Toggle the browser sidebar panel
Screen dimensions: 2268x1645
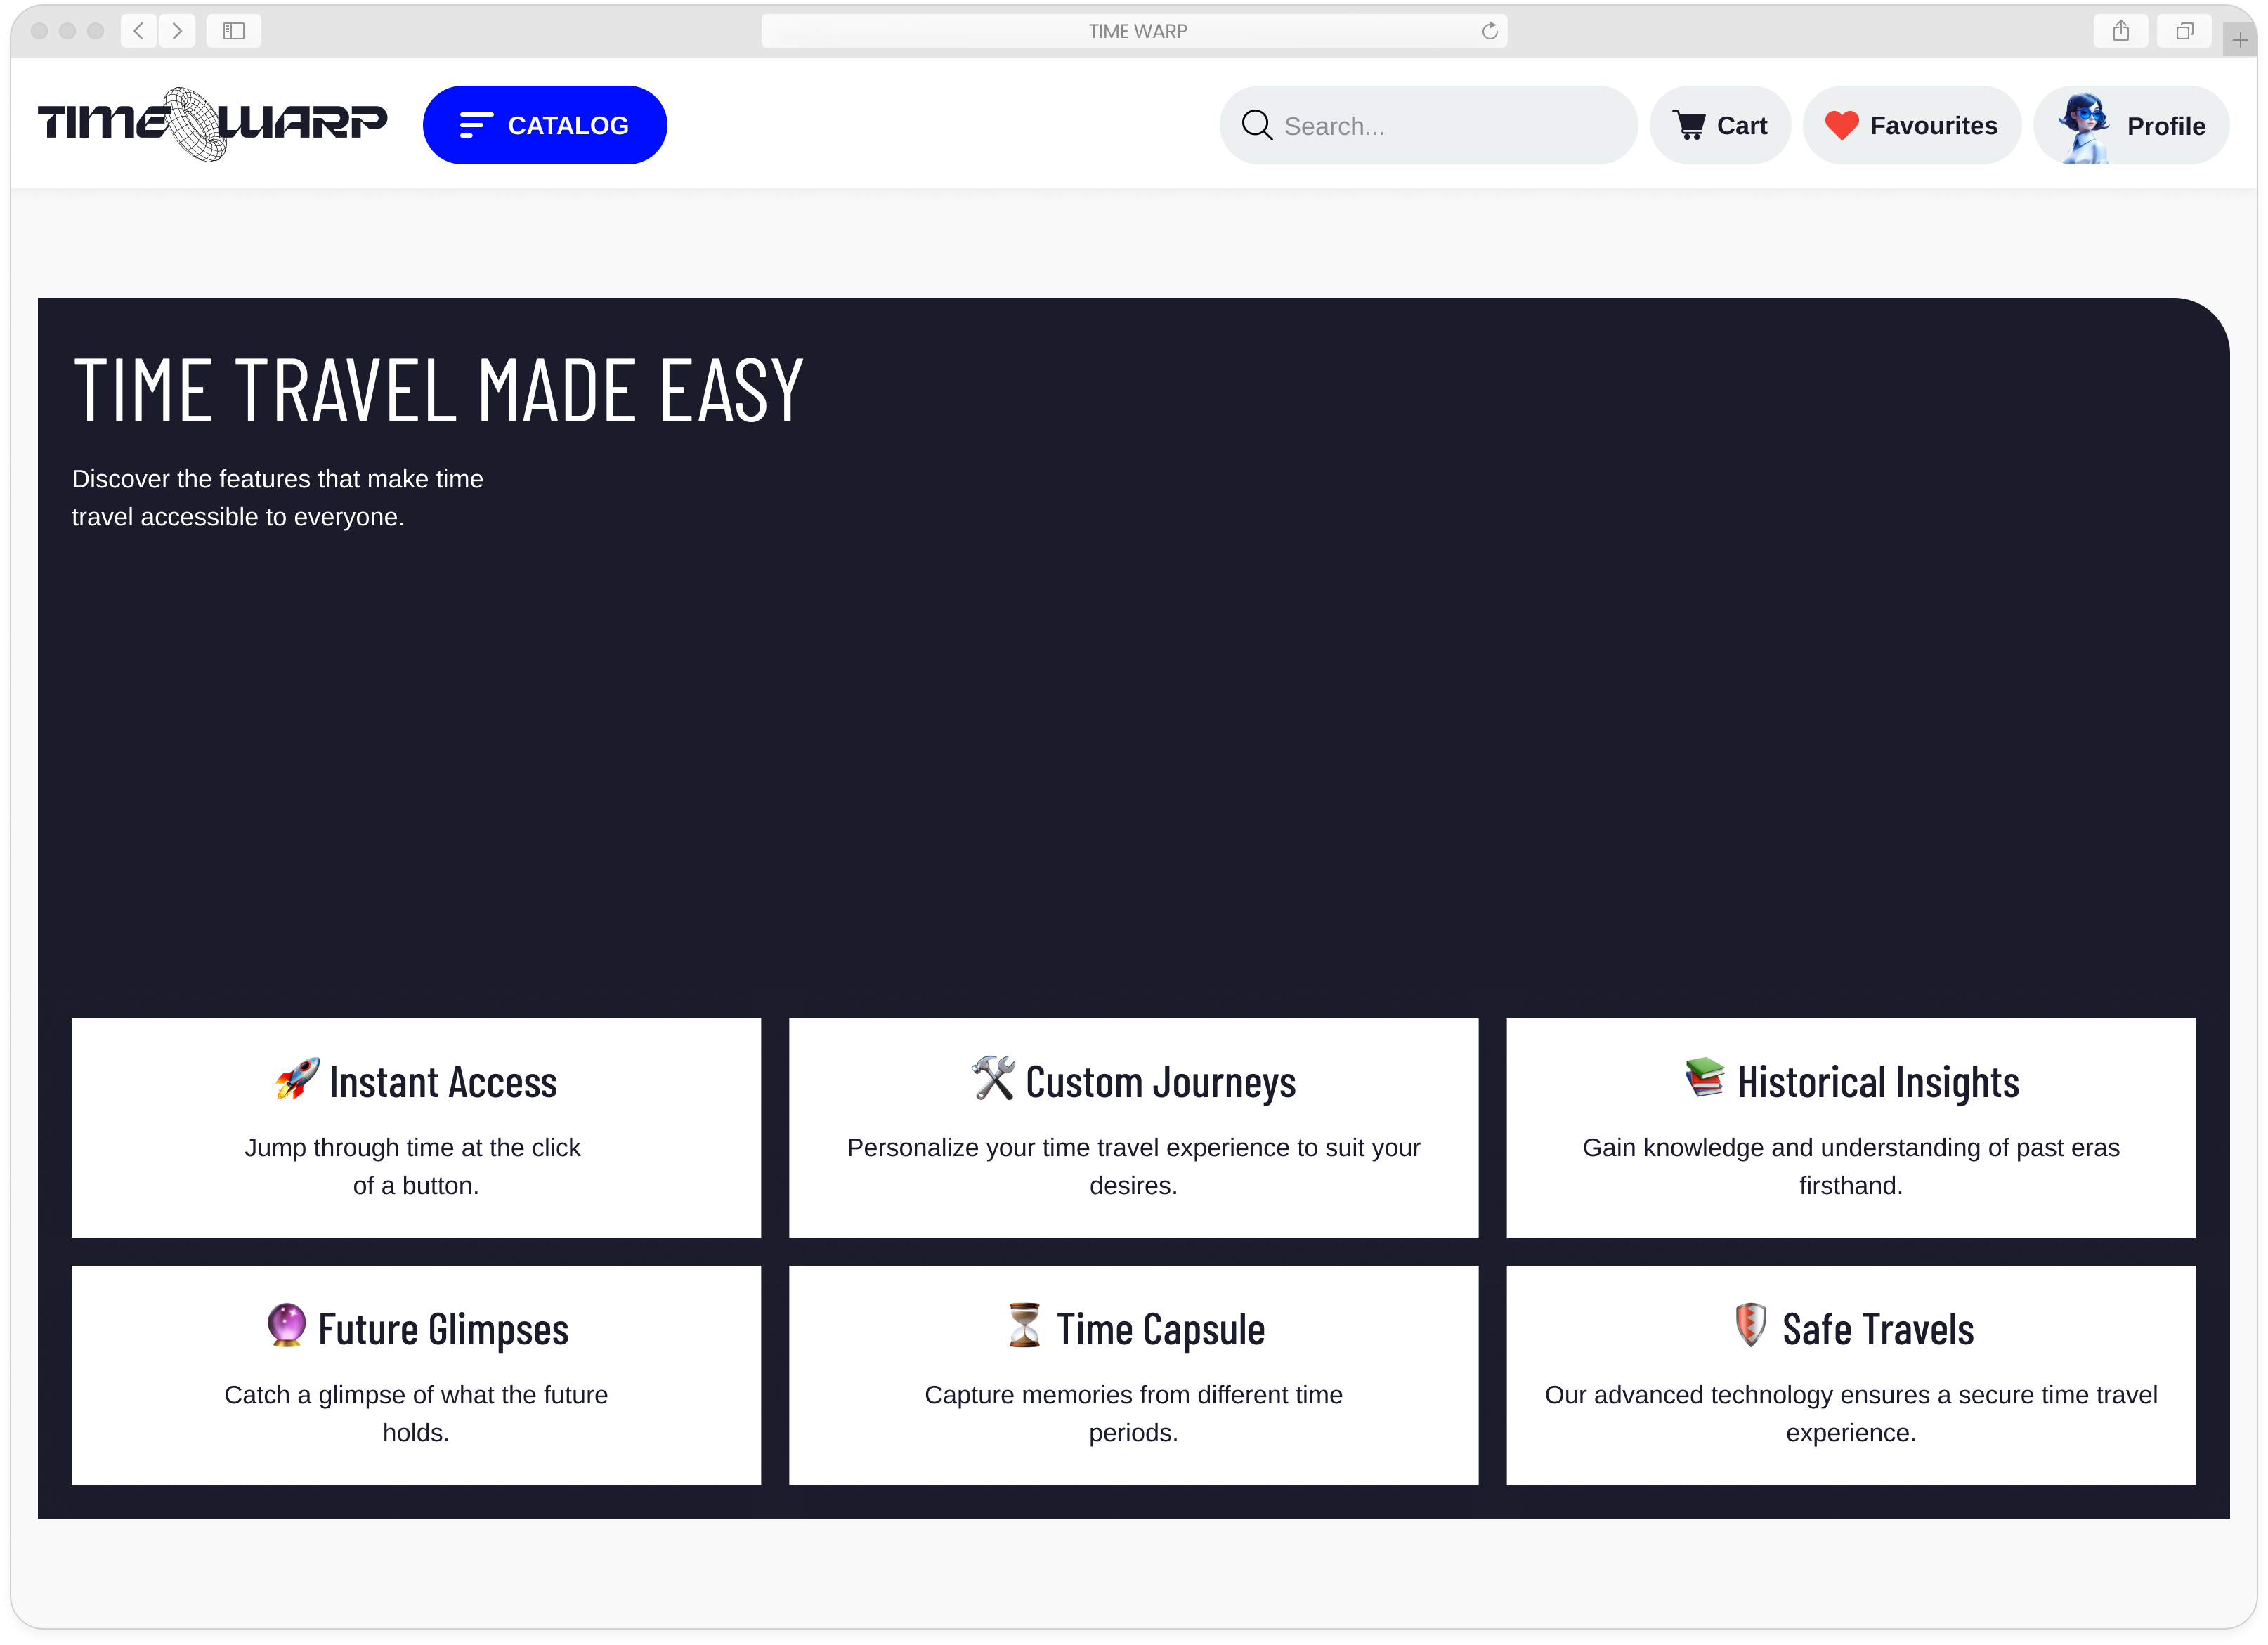(234, 31)
